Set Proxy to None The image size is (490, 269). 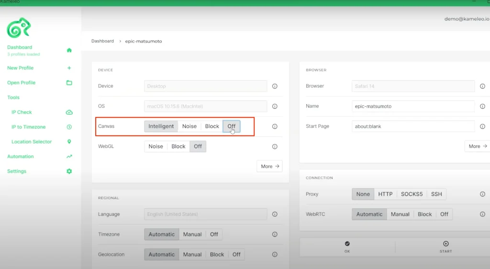tap(363, 194)
